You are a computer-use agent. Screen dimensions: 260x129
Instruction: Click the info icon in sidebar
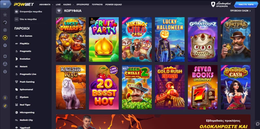5,98
